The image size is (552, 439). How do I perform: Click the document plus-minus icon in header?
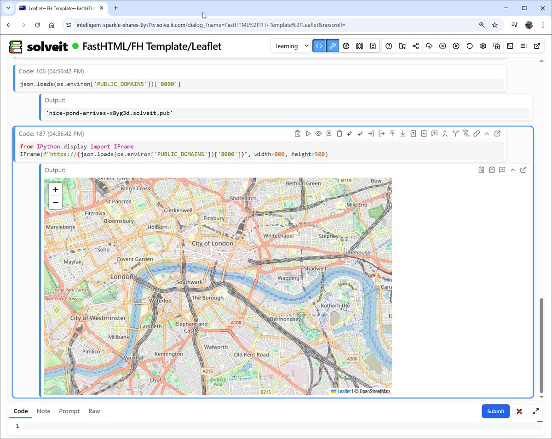(373, 46)
